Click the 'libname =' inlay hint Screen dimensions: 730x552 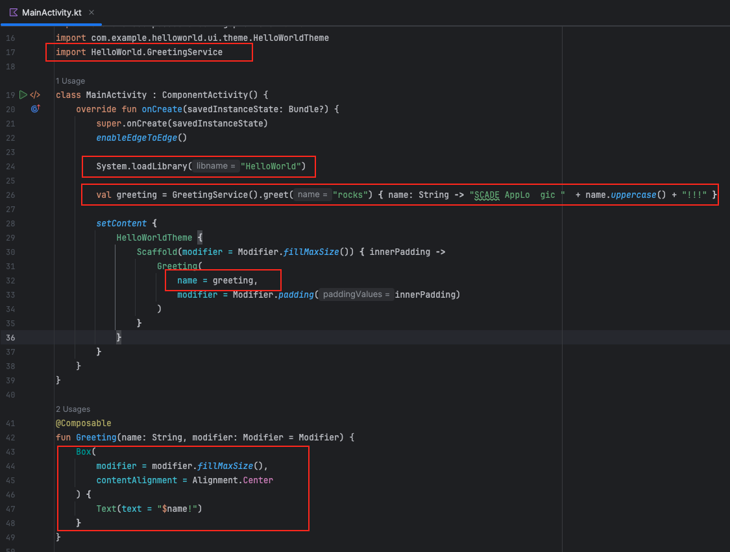tap(216, 166)
